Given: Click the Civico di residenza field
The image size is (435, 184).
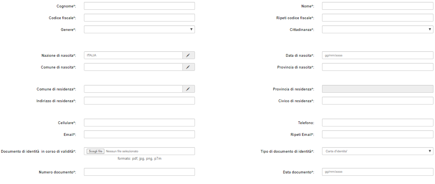Looking at the screenshot, I should [377, 101].
